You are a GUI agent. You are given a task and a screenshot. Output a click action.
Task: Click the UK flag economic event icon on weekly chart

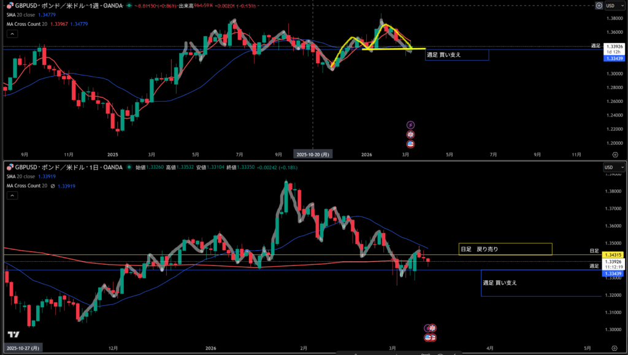pyautogui.click(x=411, y=134)
